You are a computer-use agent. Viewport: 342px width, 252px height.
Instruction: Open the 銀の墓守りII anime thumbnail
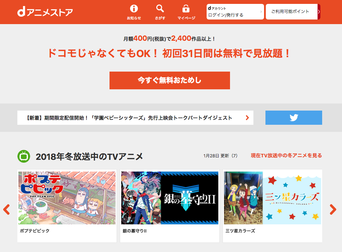click(169, 198)
